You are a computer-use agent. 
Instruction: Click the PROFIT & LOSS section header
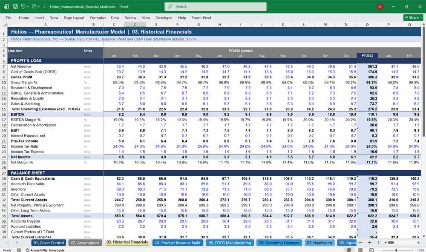[x=26, y=61]
